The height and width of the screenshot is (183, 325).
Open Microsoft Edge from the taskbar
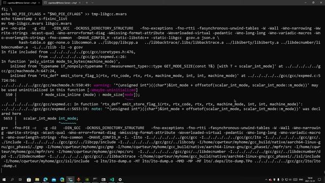45,179
